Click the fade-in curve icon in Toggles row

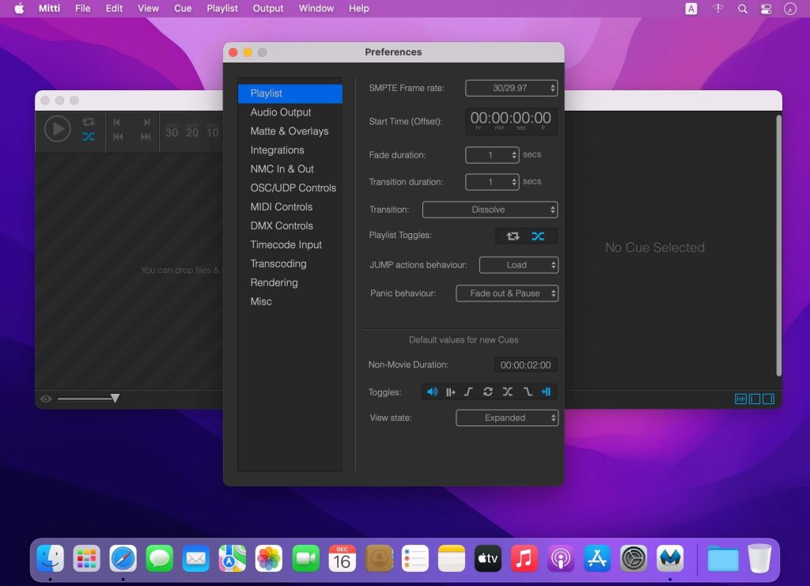pos(468,391)
